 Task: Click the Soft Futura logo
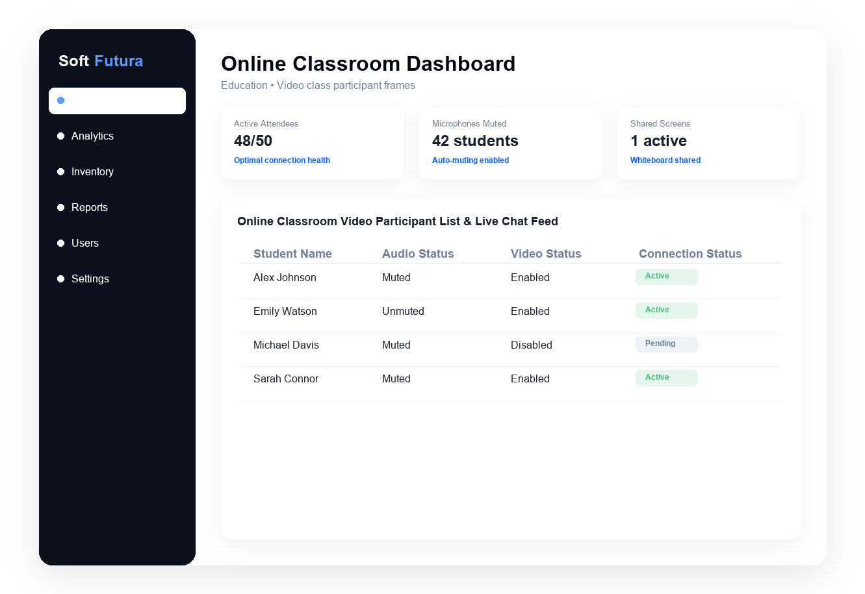click(101, 61)
